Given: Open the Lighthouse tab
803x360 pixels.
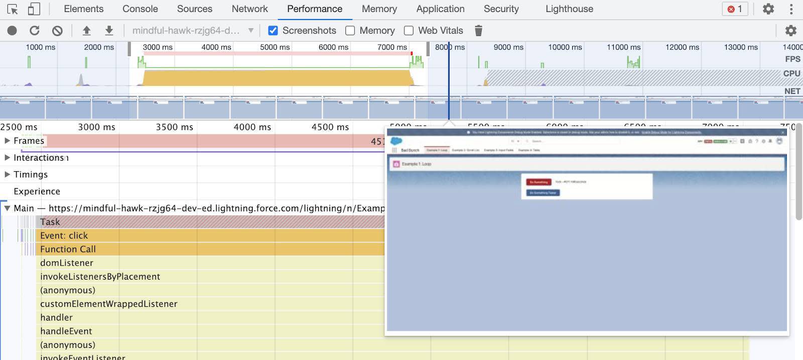Looking at the screenshot, I should 569,9.
